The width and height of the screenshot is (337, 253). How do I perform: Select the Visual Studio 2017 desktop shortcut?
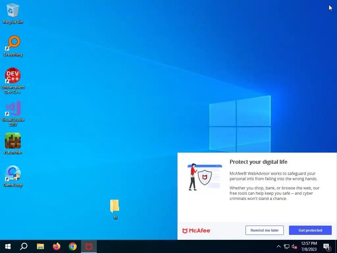13,113
